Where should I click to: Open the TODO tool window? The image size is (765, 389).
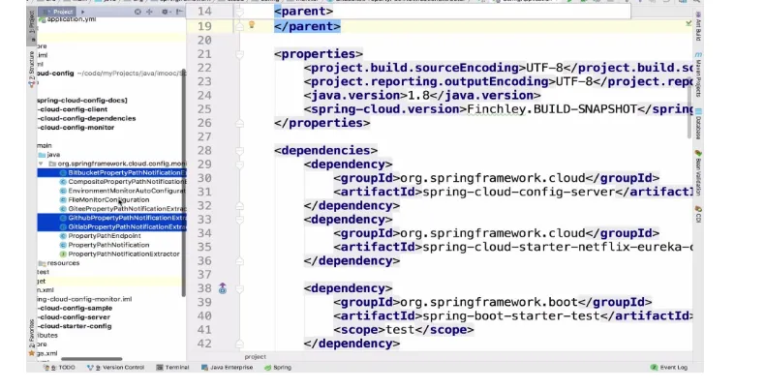(x=59, y=368)
